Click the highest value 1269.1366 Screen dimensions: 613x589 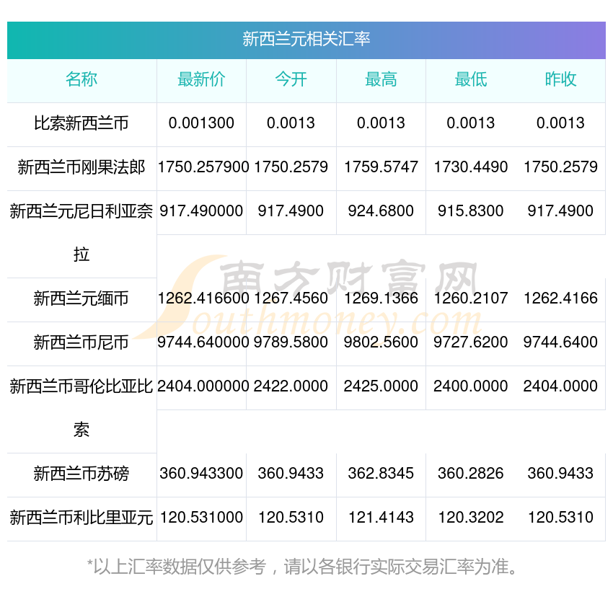point(382,298)
